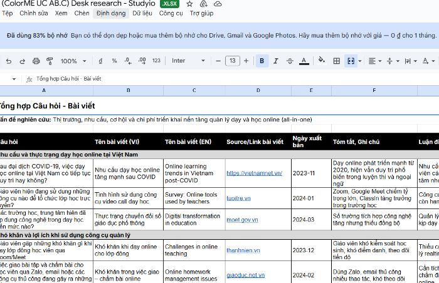
Task: Select column C header
Action: (194, 90)
